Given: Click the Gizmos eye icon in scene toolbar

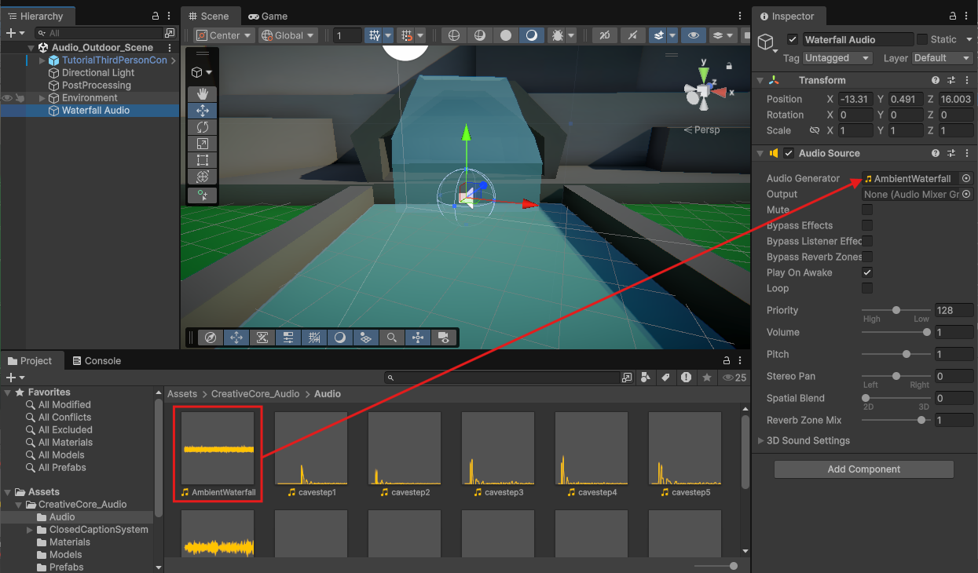Looking at the screenshot, I should pos(692,35).
